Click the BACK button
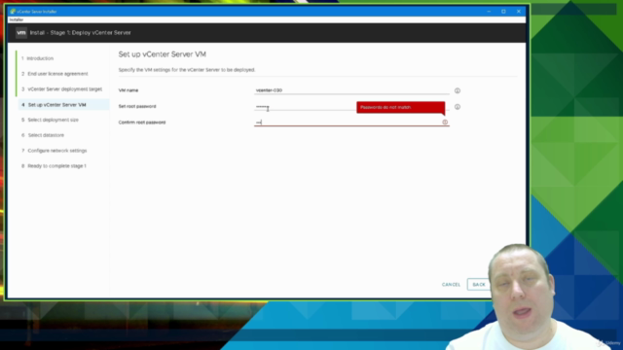 [x=479, y=285]
